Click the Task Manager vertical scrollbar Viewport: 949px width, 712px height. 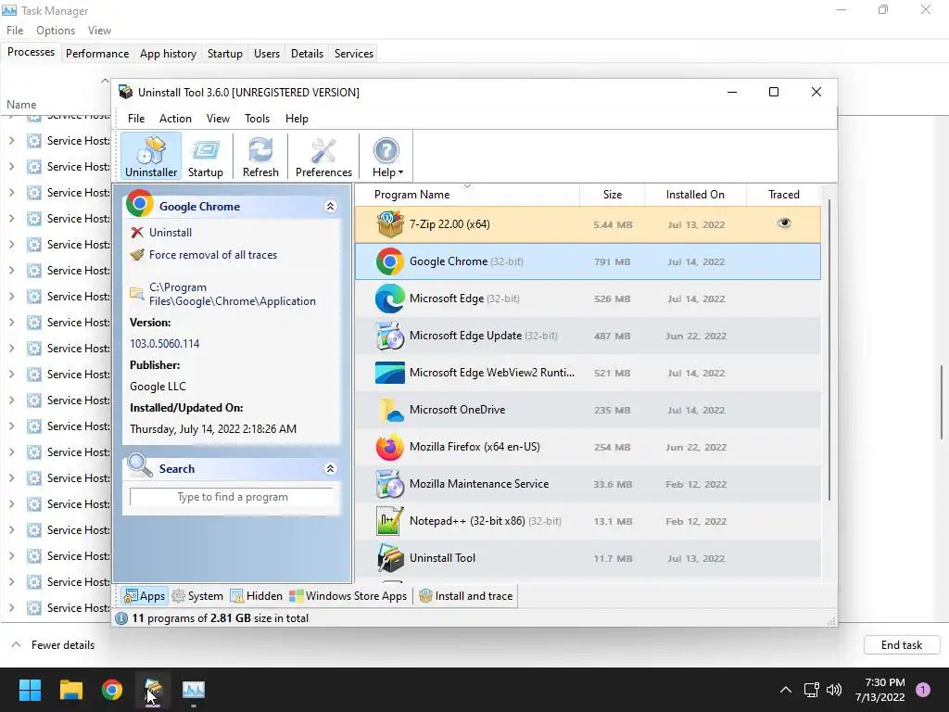pyautogui.click(x=942, y=402)
